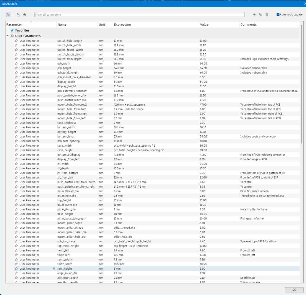This screenshot has width=306, height=295.
Task: Copy parameter icon in toolbar
Action: 261,15
